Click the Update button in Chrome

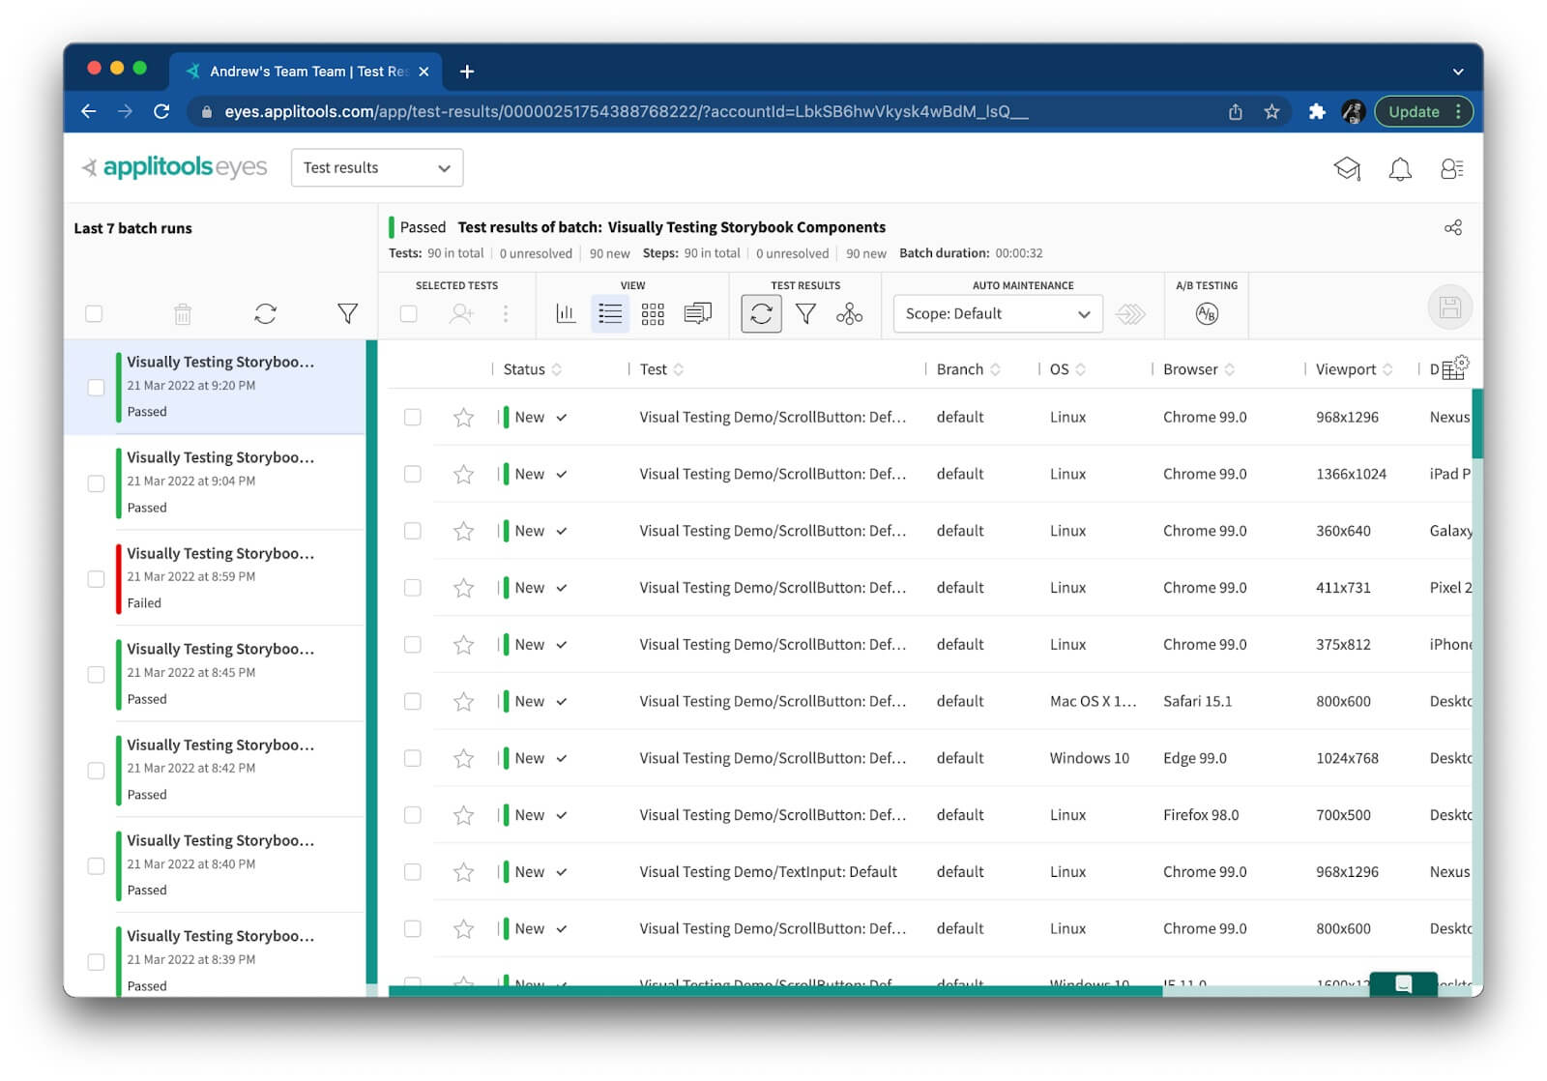pos(1414,112)
